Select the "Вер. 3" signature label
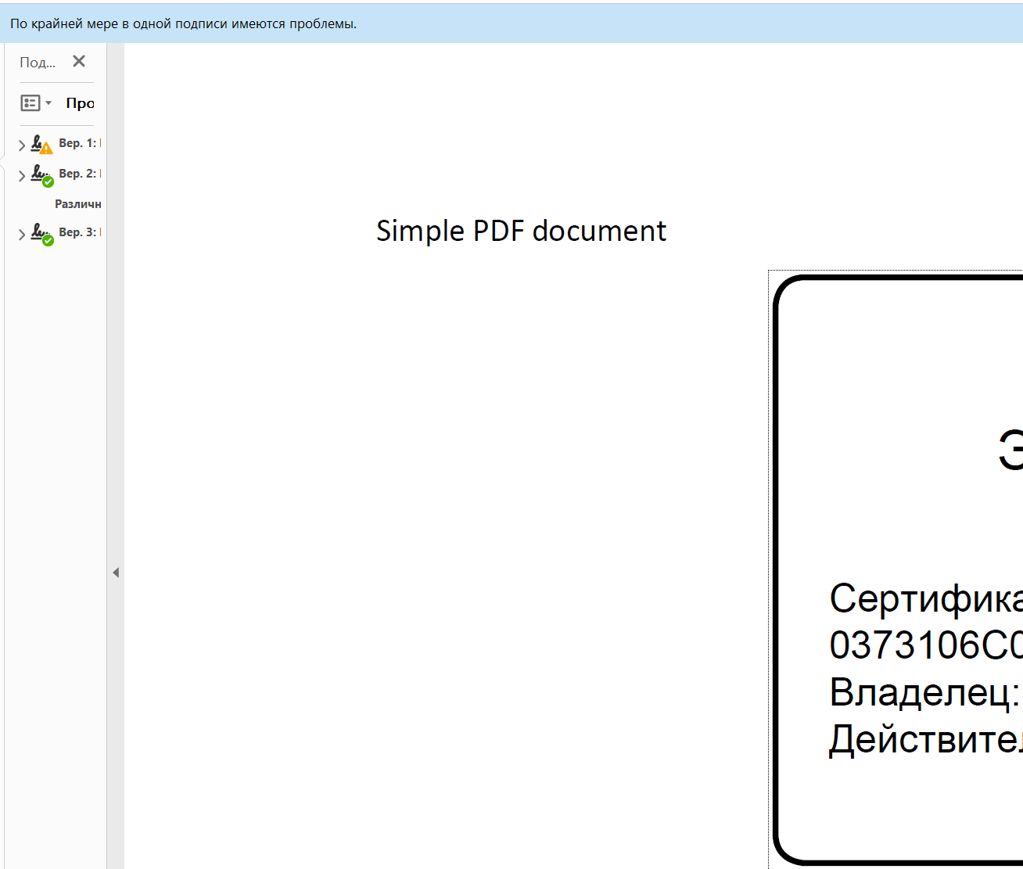 pos(77,232)
